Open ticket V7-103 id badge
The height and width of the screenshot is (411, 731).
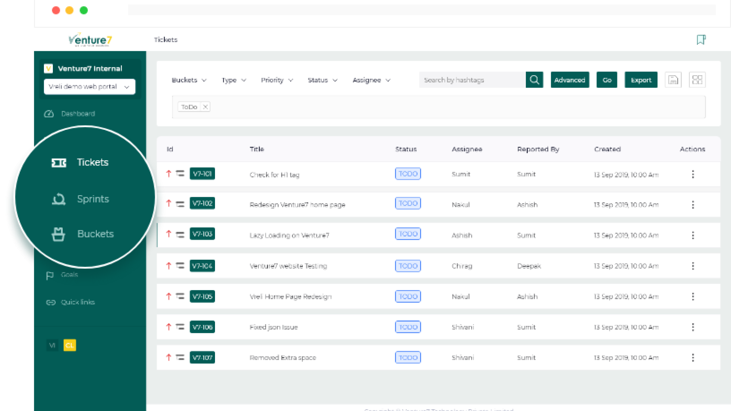click(x=202, y=234)
